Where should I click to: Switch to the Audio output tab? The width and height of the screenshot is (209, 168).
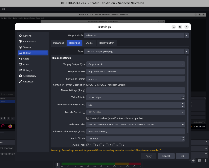coord(89,43)
